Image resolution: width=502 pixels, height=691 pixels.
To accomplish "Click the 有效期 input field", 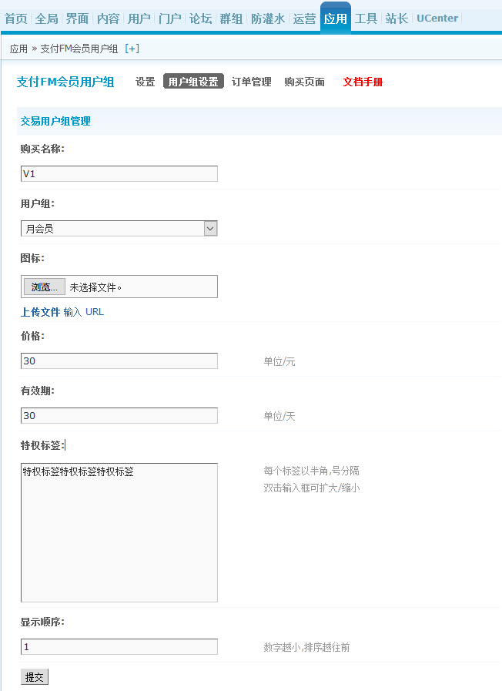I will 119,415.
